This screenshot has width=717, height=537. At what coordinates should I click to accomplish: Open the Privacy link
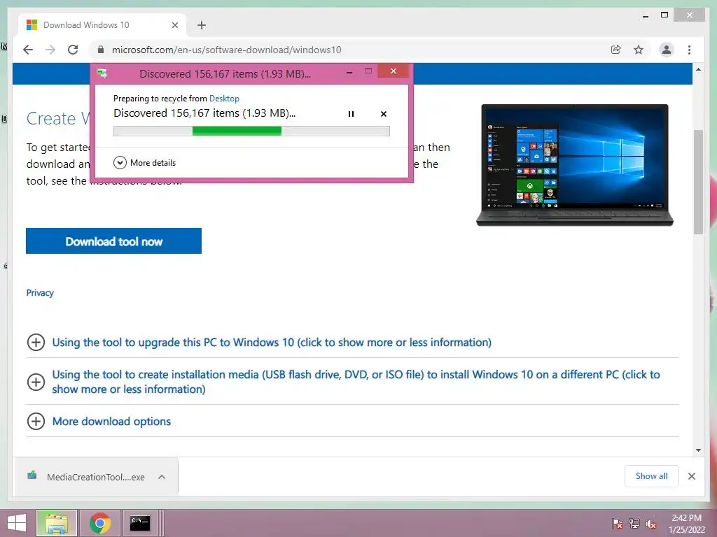[x=40, y=293]
